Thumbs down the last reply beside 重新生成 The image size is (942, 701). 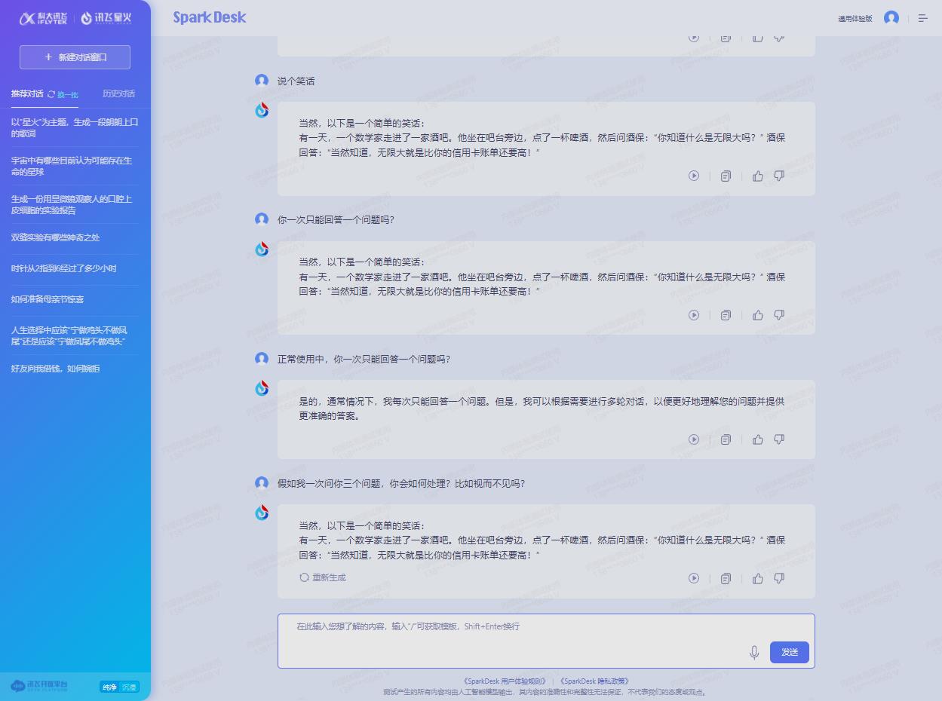pyautogui.click(x=779, y=578)
